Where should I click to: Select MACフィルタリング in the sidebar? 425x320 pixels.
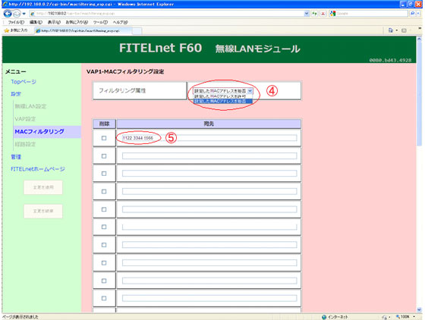pyautogui.click(x=39, y=132)
